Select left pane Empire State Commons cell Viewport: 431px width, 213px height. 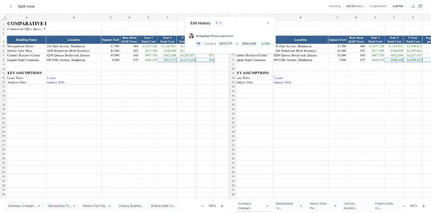27,60
